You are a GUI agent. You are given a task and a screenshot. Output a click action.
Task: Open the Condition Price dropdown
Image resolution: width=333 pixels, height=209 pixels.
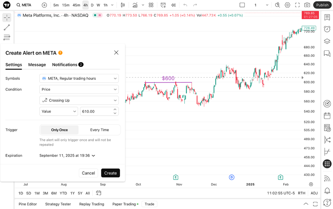[79, 89]
